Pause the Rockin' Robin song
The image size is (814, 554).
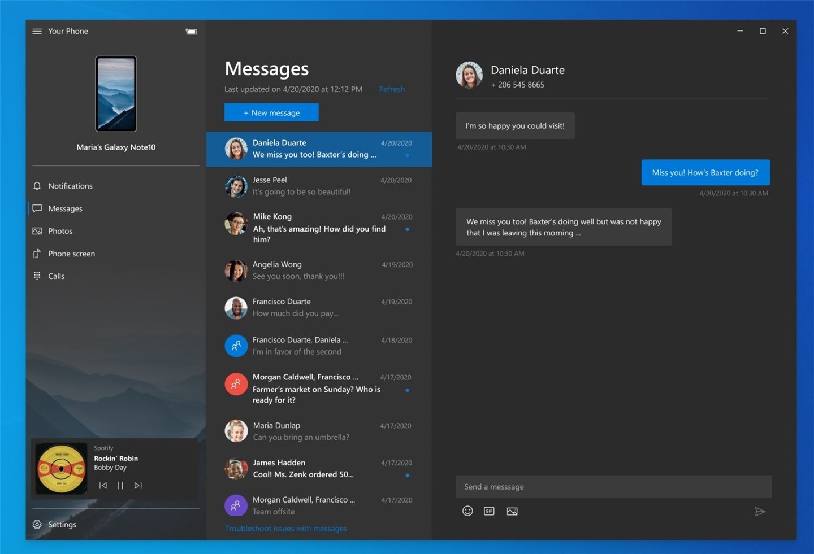120,485
